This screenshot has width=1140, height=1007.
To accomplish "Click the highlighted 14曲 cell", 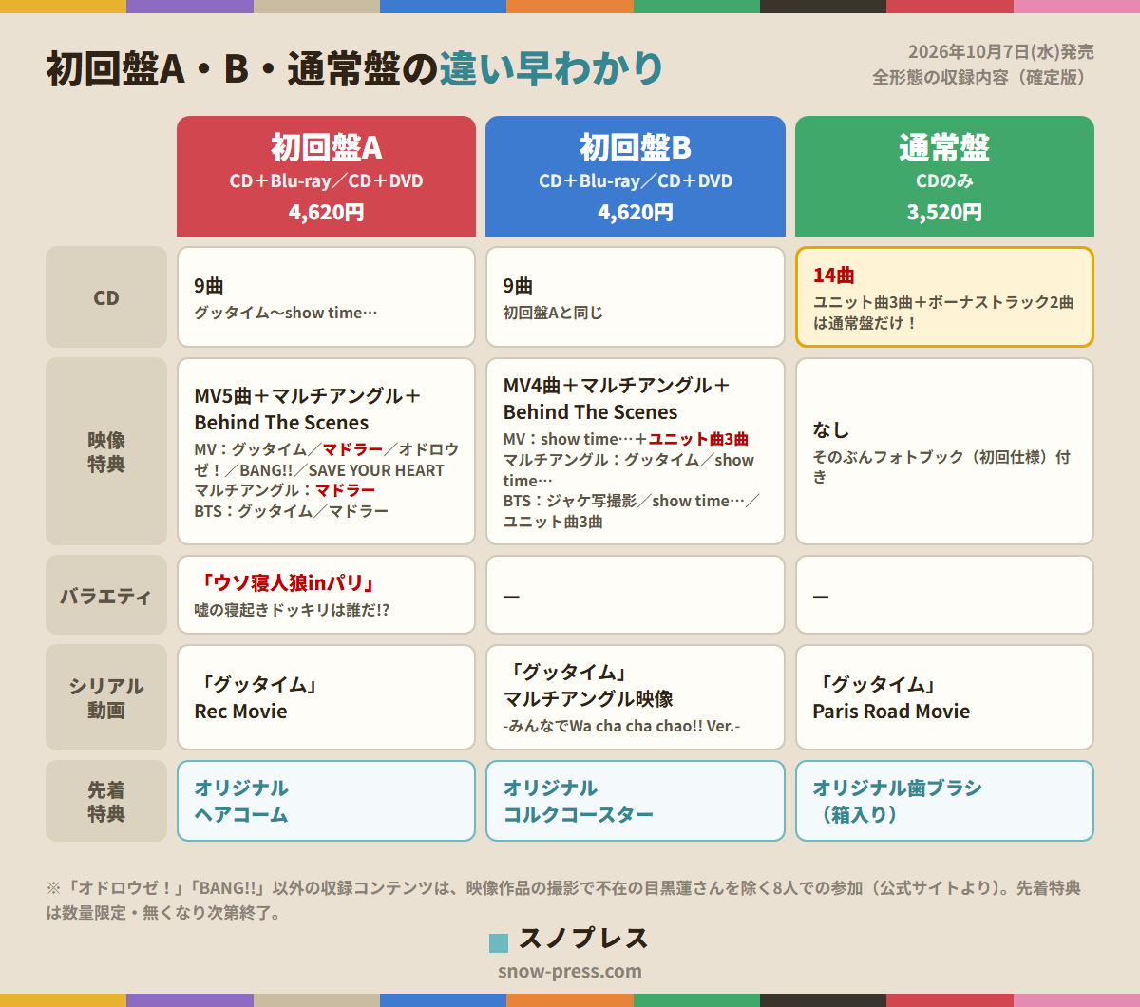I will click(944, 297).
